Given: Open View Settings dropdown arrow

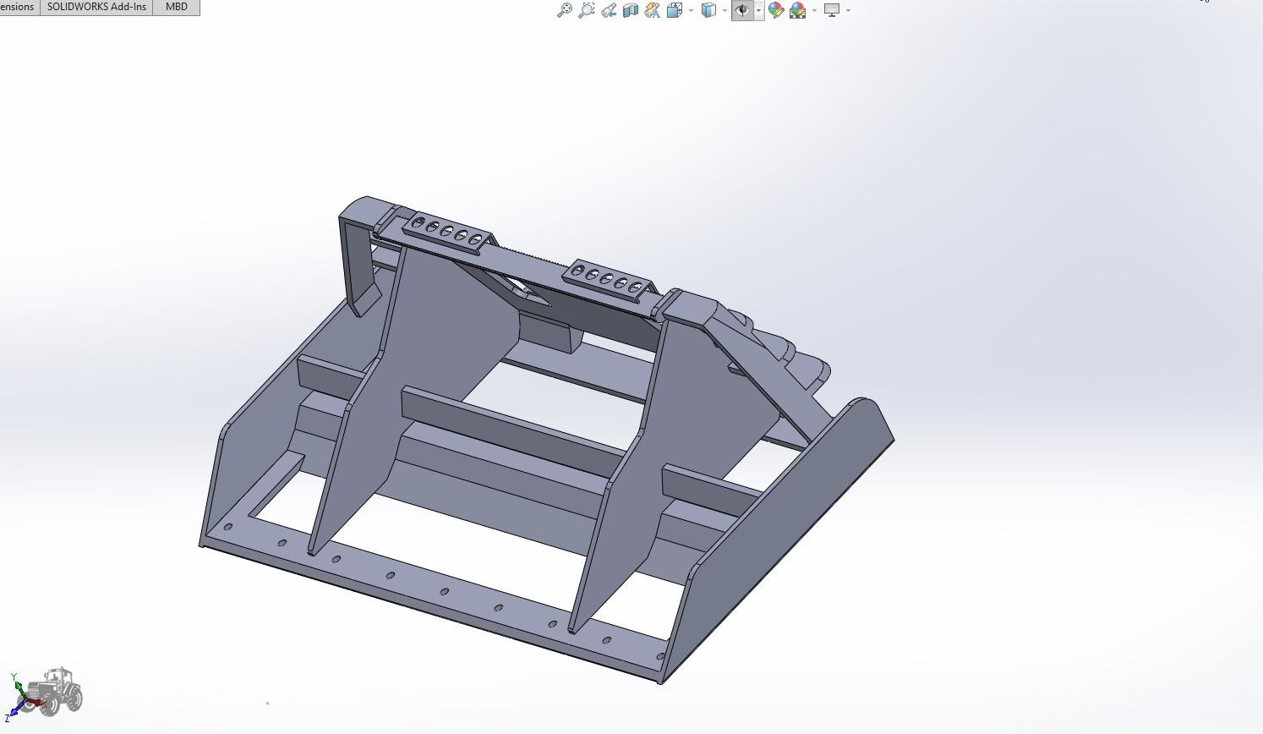Looking at the screenshot, I should (x=848, y=10).
